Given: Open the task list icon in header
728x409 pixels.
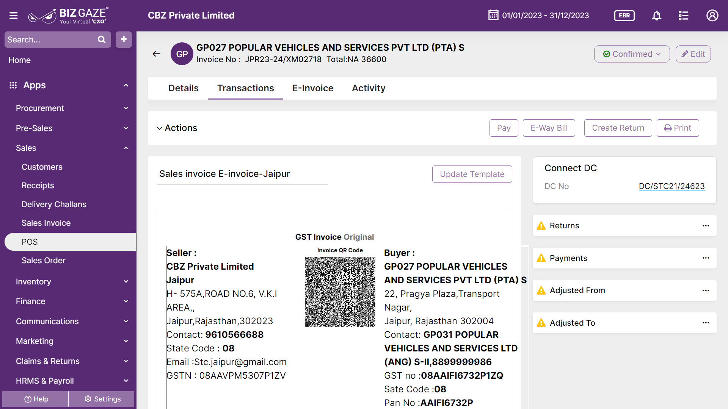Looking at the screenshot, I should [683, 16].
